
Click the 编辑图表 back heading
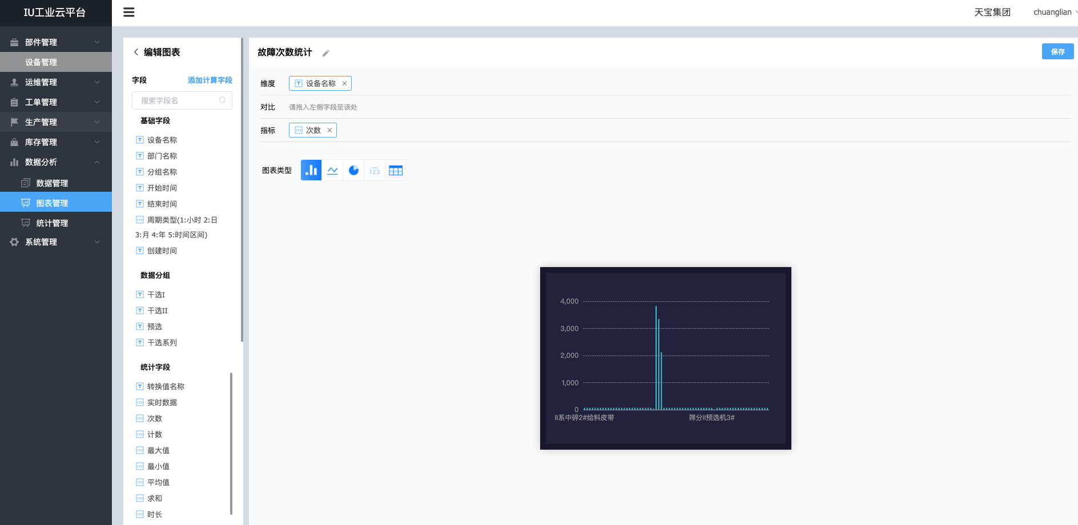tap(162, 52)
